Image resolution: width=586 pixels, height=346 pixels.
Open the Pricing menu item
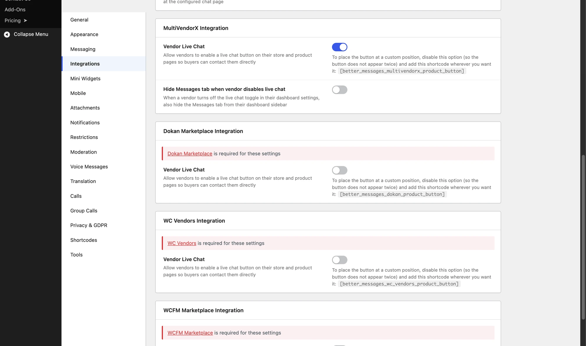pos(16,21)
